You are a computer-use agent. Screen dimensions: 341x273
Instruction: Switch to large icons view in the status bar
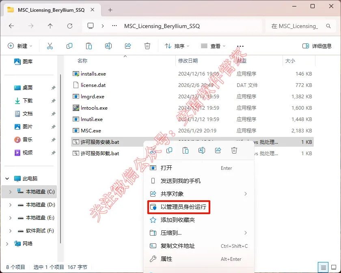coord(334,267)
